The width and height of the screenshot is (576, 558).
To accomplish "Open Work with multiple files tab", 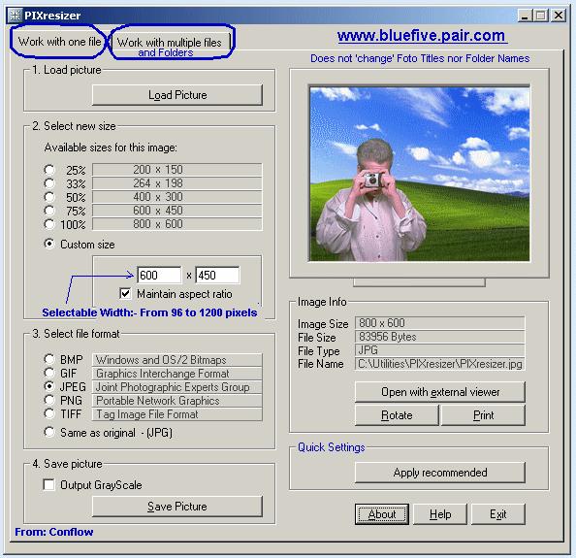I will [x=170, y=43].
